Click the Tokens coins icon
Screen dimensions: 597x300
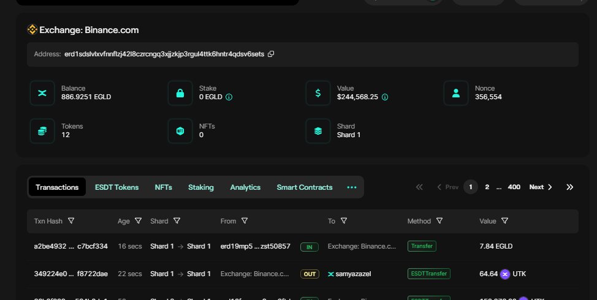pos(42,131)
